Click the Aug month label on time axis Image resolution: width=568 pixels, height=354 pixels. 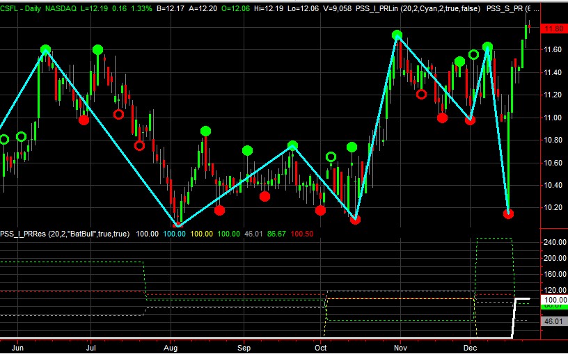point(171,348)
